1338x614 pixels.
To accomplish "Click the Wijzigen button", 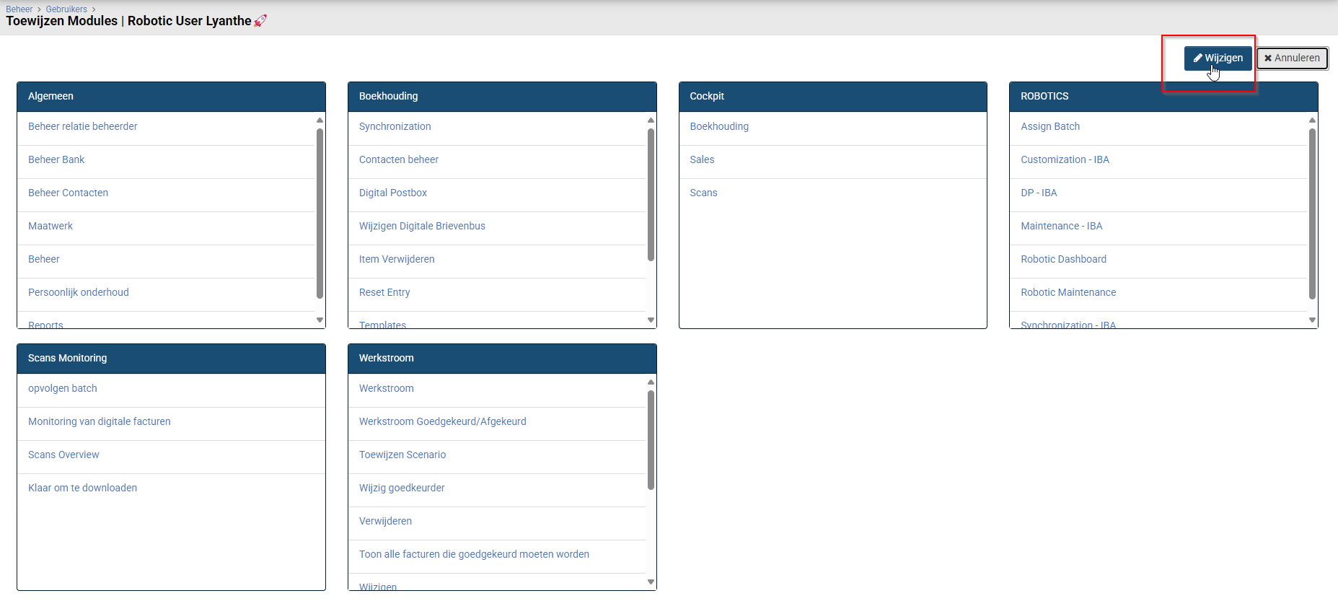I will coord(1218,58).
